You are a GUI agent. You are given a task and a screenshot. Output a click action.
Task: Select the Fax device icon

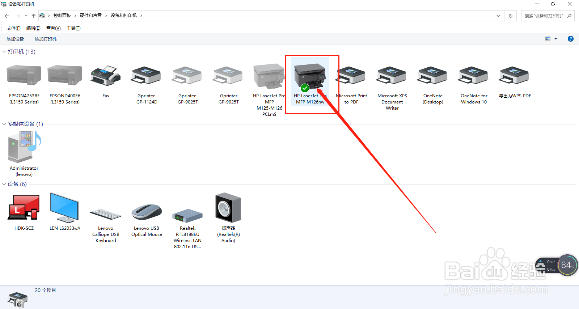(x=106, y=81)
